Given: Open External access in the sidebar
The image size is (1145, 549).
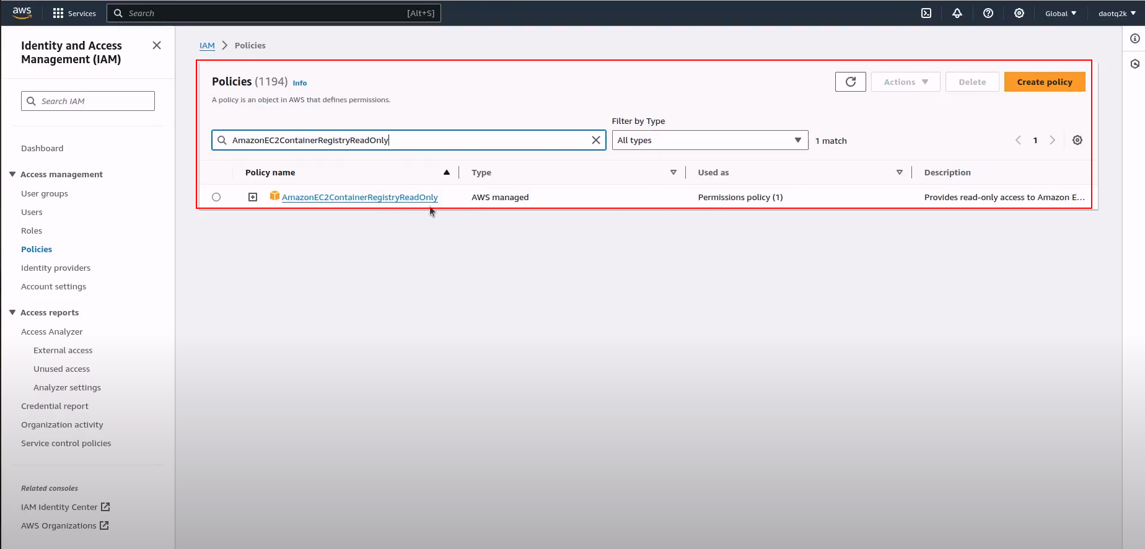Looking at the screenshot, I should click(63, 350).
